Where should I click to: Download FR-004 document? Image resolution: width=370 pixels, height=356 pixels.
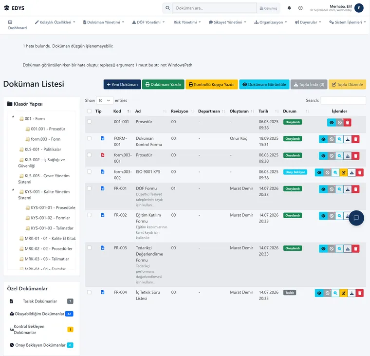[x=351, y=293]
